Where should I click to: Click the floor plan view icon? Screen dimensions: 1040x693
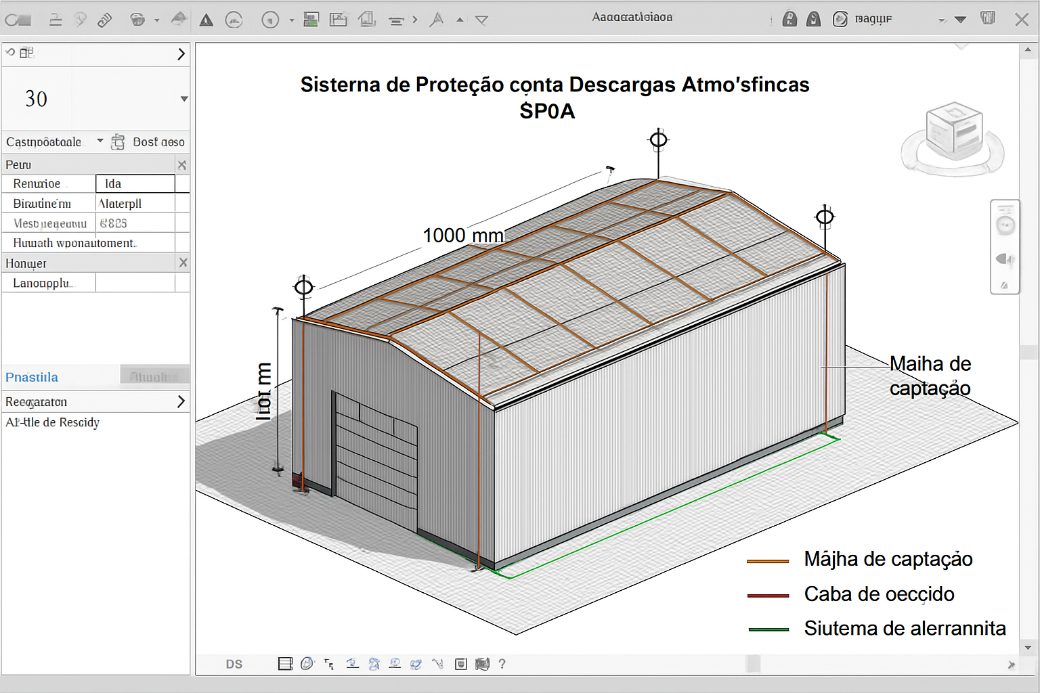pyautogui.click(x=338, y=20)
